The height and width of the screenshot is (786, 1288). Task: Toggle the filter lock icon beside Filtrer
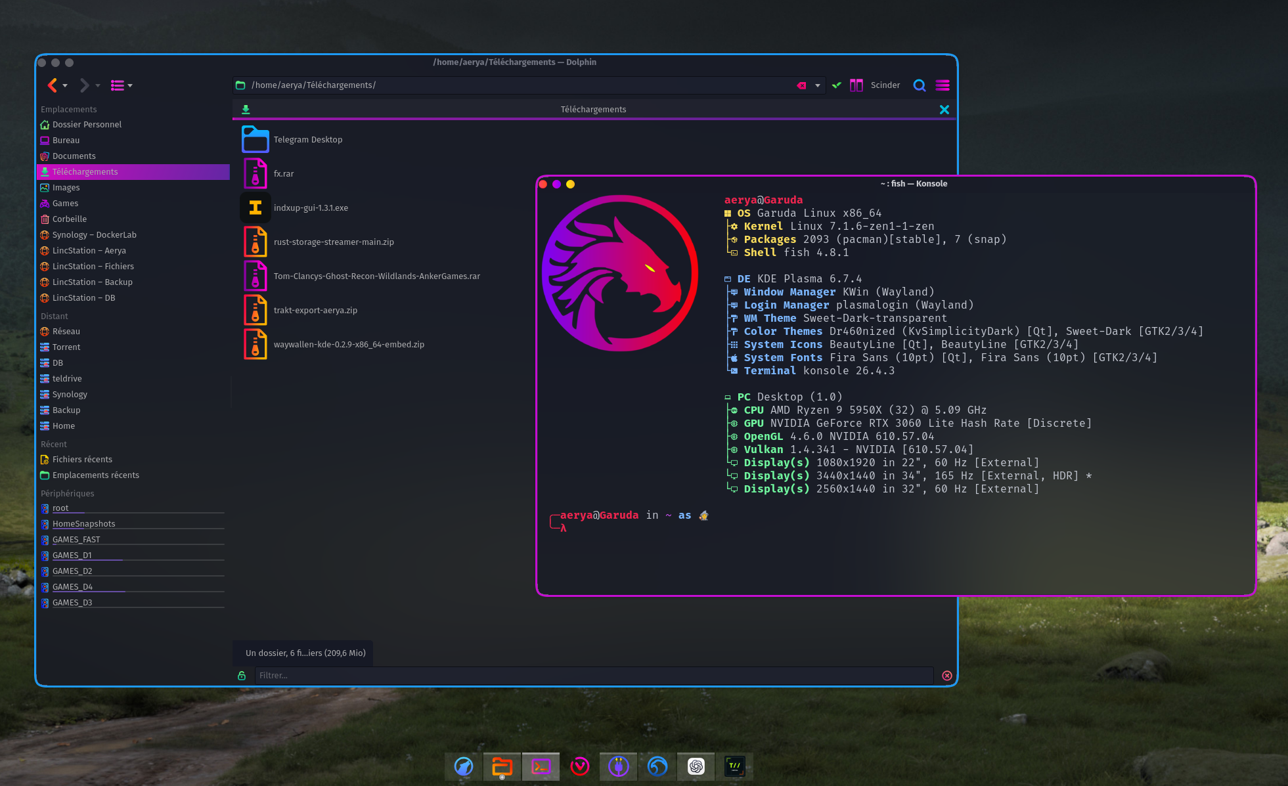[242, 676]
